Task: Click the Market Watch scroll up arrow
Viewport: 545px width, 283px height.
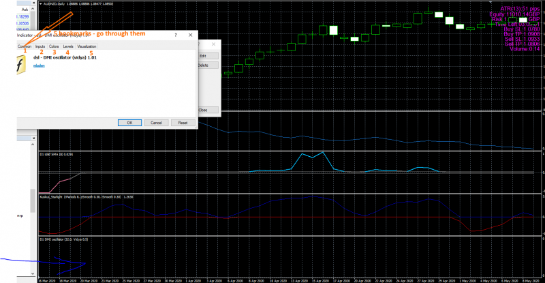Action: (x=33, y=9)
